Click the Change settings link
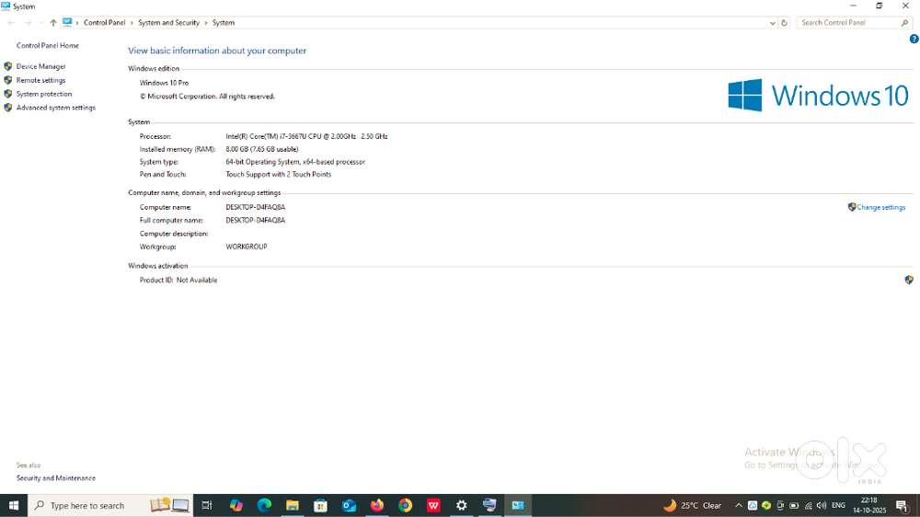 coord(880,207)
